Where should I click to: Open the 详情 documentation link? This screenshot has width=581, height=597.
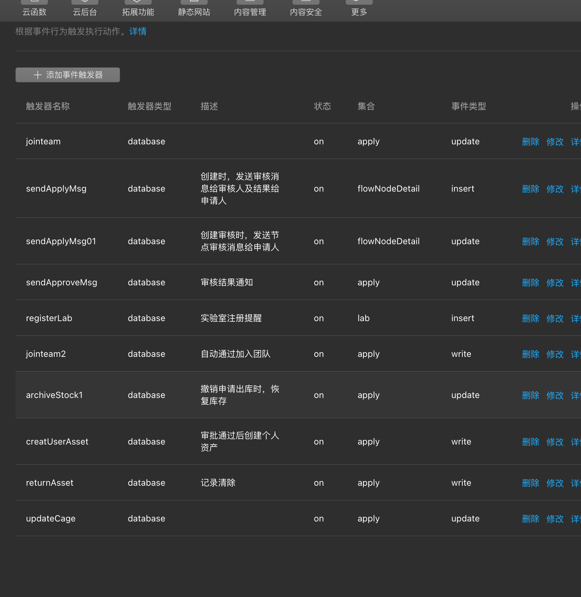(137, 31)
